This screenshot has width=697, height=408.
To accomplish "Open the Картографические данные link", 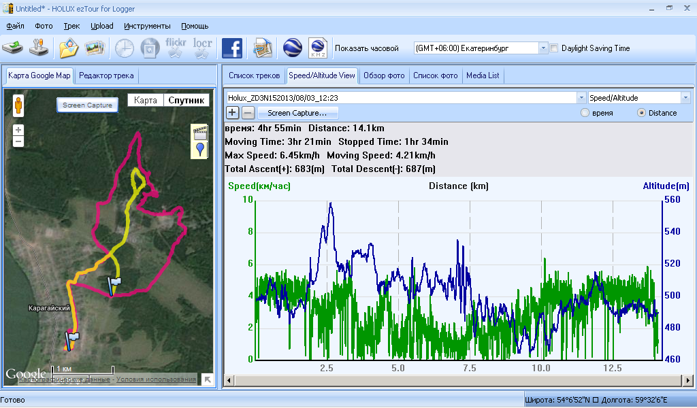I will [65, 379].
